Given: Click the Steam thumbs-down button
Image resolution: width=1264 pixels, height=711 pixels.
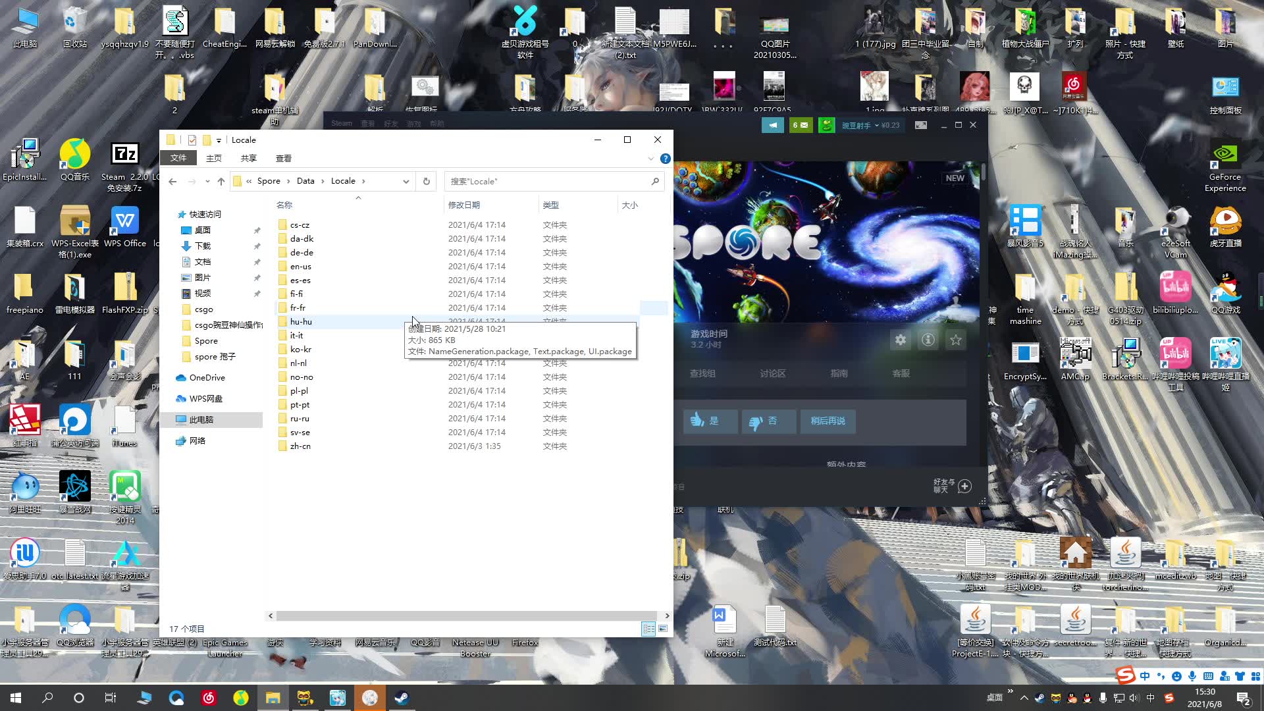Looking at the screenshot, I should [x=769, y=421].
